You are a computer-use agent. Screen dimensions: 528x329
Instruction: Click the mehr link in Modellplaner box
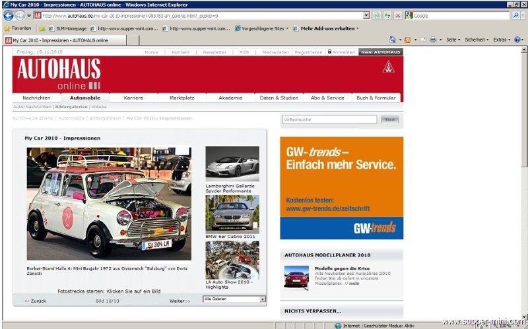tap(354, 284)
